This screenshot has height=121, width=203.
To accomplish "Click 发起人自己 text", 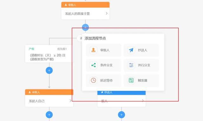I will click(37, 101).
